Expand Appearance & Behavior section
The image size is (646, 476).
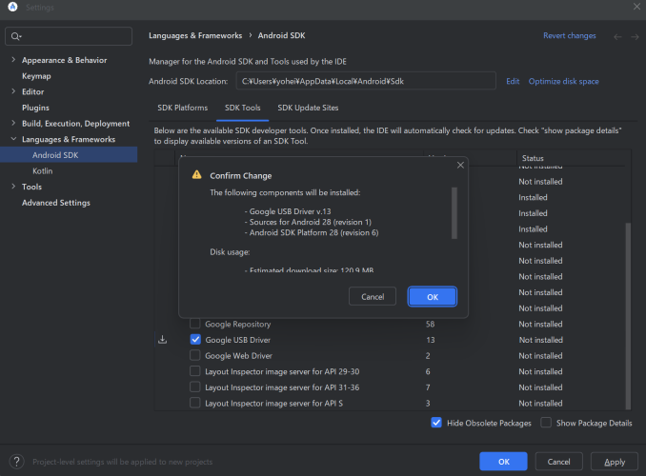[13, 60]
